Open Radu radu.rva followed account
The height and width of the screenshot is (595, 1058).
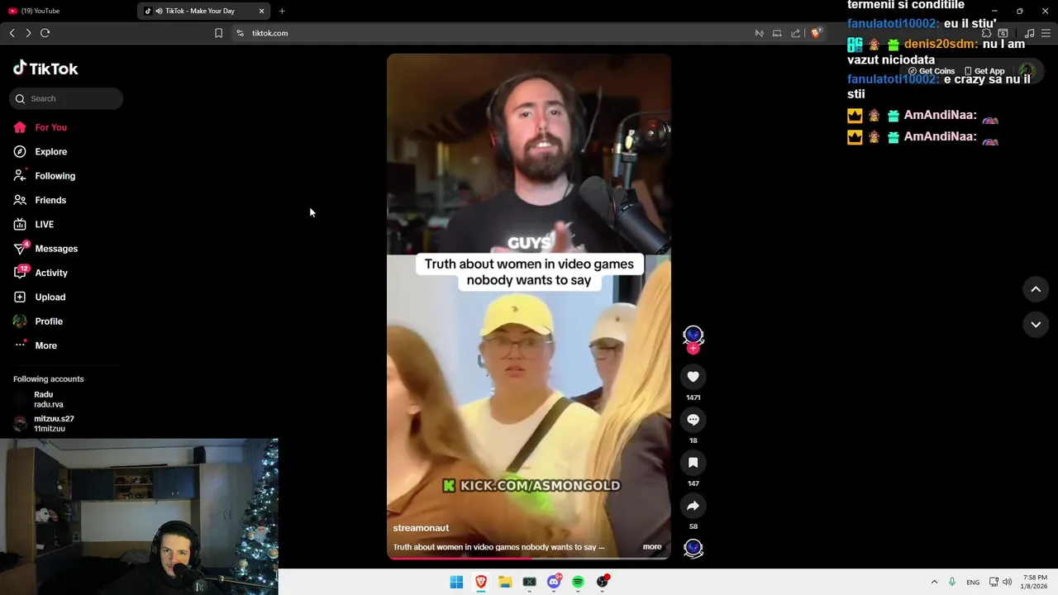pos(48,399)
